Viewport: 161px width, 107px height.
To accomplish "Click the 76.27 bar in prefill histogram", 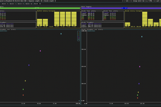I will (x=40, y=22).
